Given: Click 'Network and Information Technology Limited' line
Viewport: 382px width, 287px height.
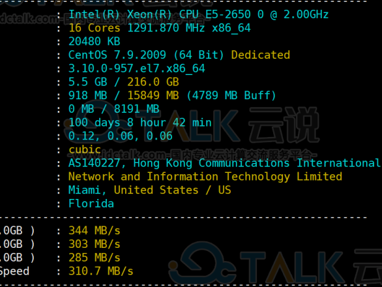Looking at the screenshot, I should coord(205,177).
